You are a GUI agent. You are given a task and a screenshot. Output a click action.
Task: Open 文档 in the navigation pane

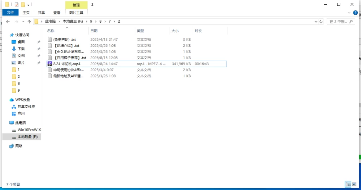click(21, 56)
